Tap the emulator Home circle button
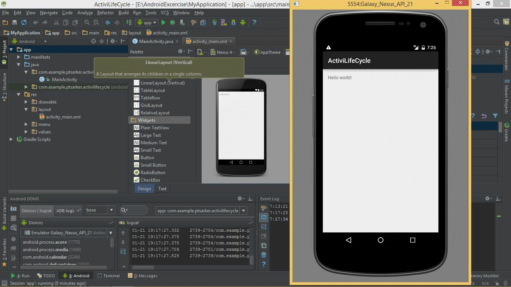 click(380, 240)
